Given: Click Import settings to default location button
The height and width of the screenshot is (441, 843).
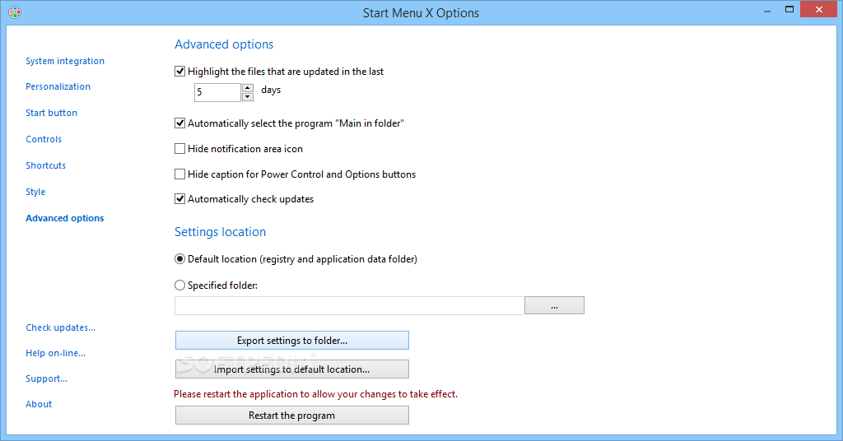Looking at the screenshot, I should click(292, 369).
